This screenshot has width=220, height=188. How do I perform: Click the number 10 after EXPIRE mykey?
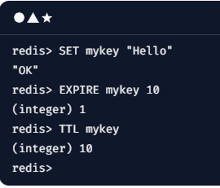tap(153, 90)
